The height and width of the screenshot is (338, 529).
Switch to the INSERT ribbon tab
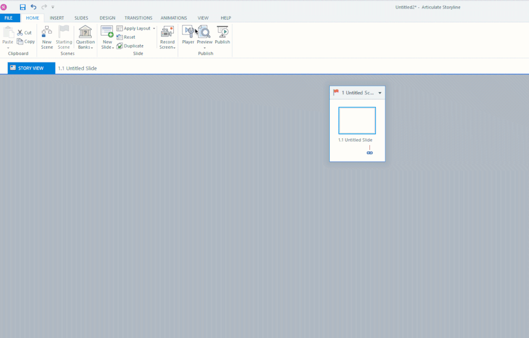(x=57, y=18)
